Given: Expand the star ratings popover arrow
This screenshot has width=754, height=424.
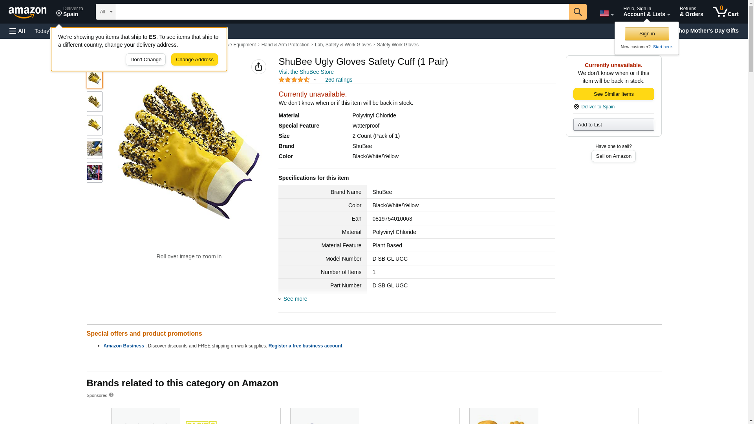Looking at the screenshot, I should (x=315, y=80).
